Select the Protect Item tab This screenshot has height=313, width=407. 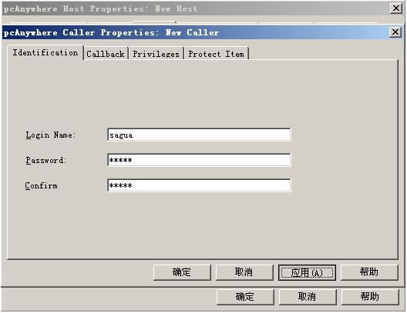pos(216,54)
